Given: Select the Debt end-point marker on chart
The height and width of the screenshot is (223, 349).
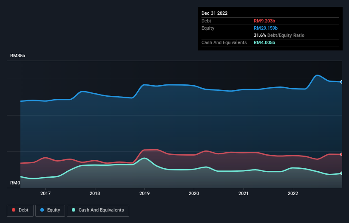Looking at the screenshot, I should point(342,154).
